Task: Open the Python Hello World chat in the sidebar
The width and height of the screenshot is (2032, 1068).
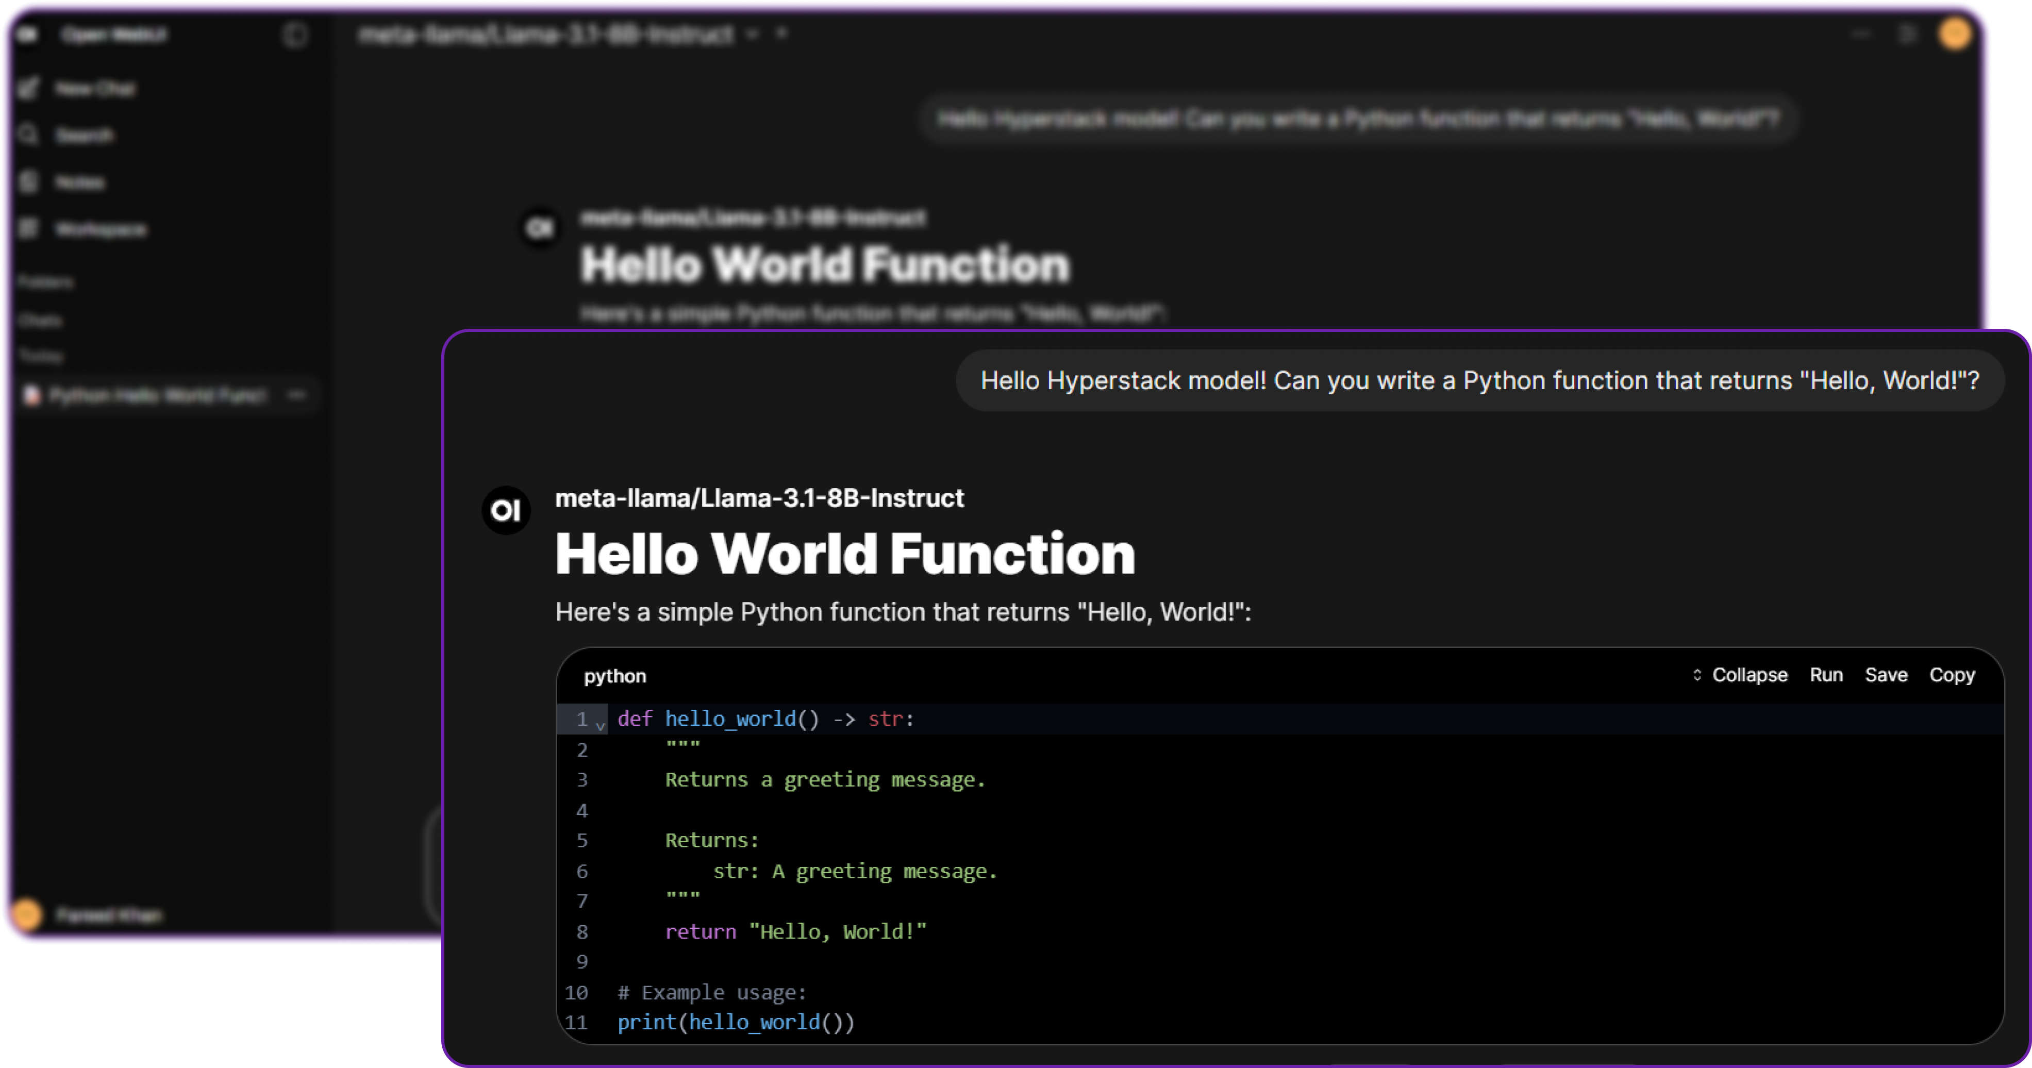Action: (156, 395)
